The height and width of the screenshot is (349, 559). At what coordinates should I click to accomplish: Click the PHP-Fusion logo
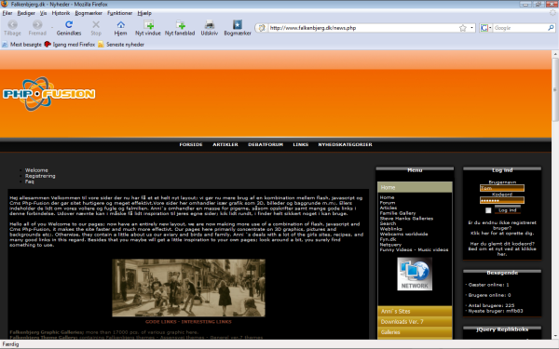tap(48, 94)
